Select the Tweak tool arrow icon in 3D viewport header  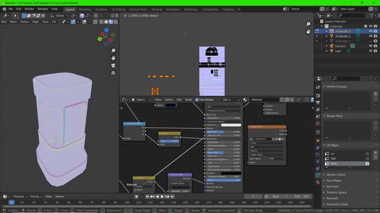(x=15, y=16)
